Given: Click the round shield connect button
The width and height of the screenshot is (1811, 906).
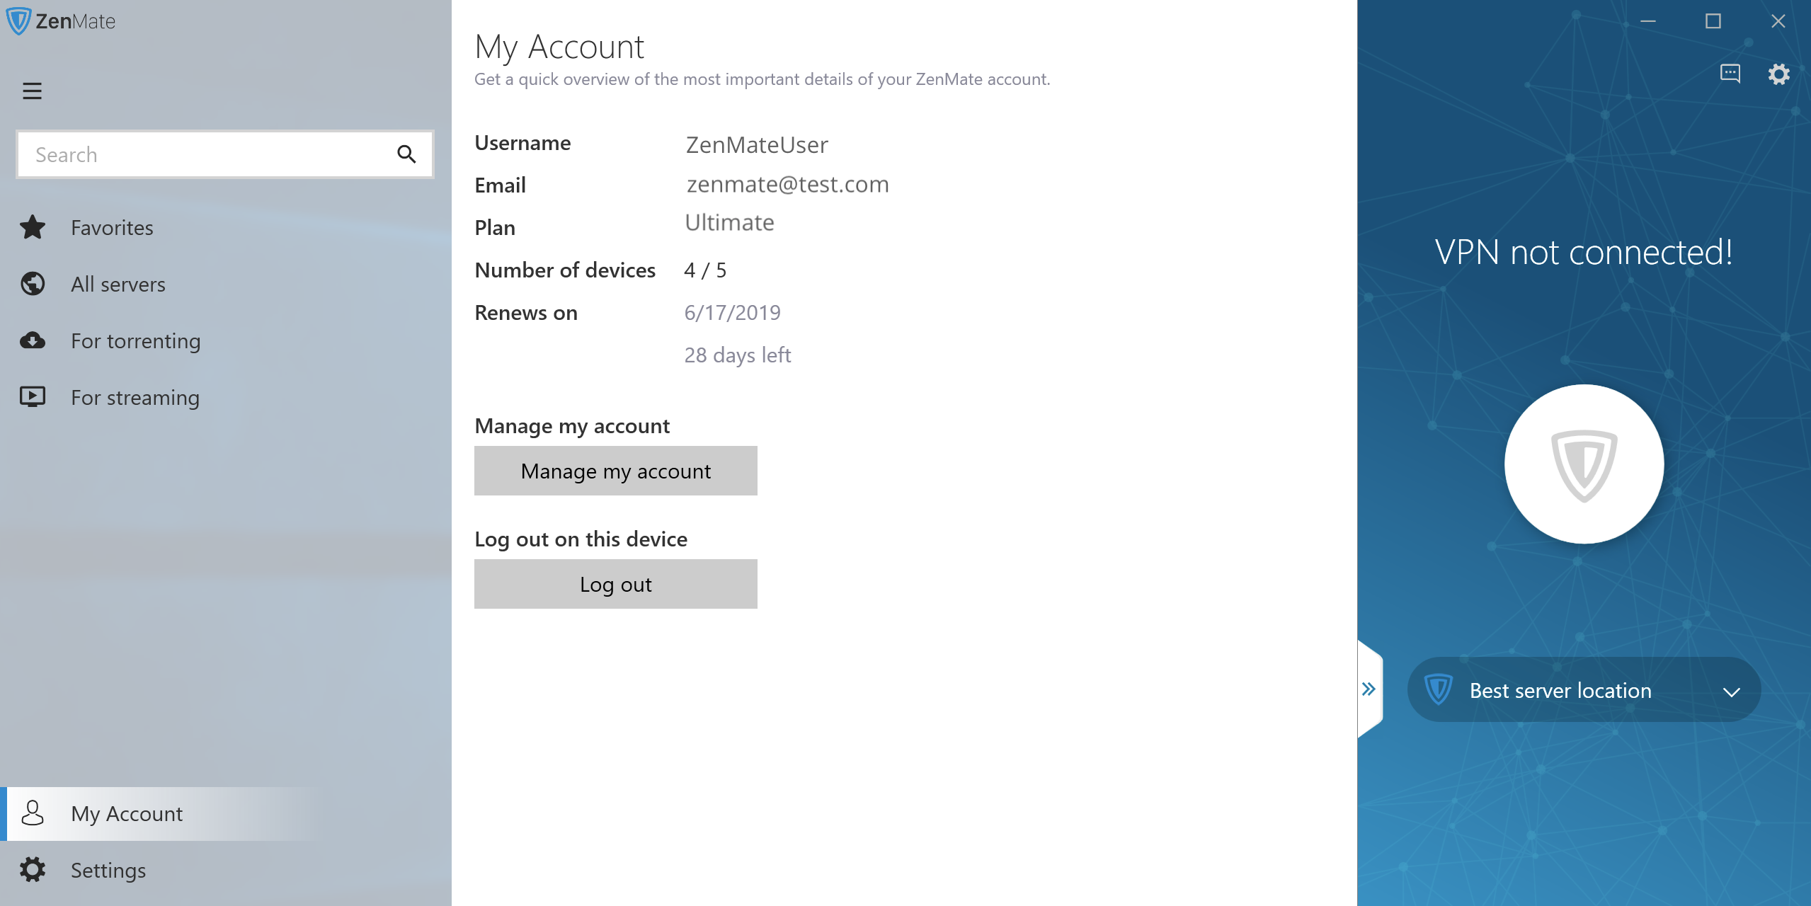Looking at the screenshot, I should (1584, 464).
